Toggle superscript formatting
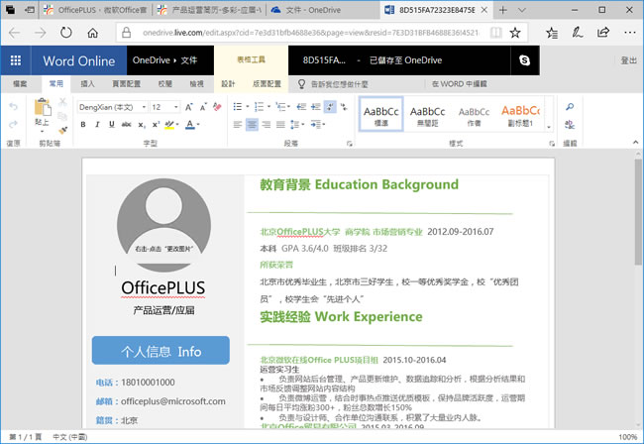 tap(156, 124)
